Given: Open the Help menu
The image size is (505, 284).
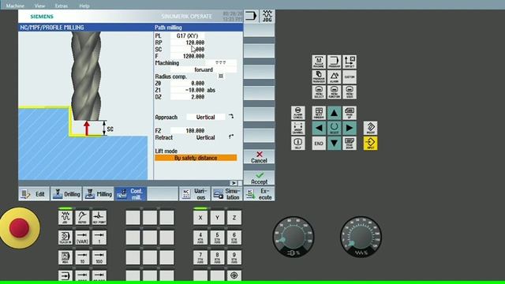Looking at the screenshot, I should pyautogui.click(x=84, y=6).
